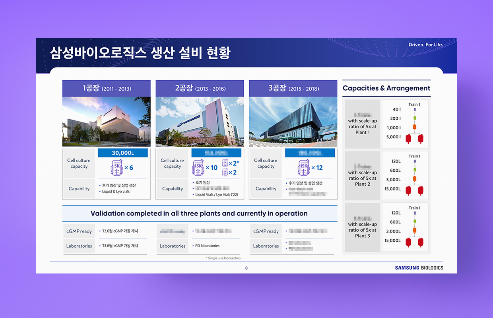
Task: Click Laboratories label beside PD laboratories
Action: (x=173, y=246)
